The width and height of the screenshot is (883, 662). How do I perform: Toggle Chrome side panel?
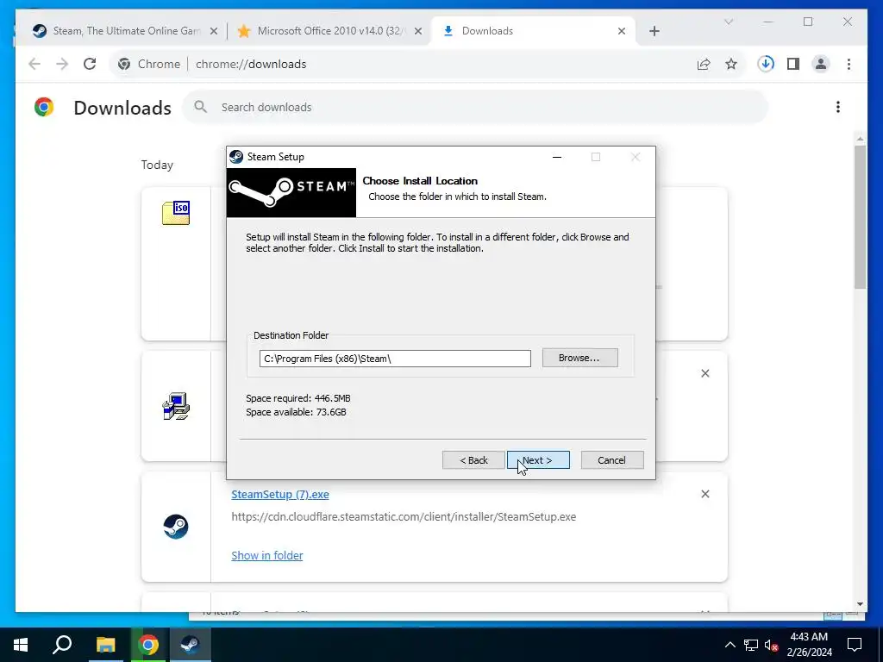pos(793,64)
